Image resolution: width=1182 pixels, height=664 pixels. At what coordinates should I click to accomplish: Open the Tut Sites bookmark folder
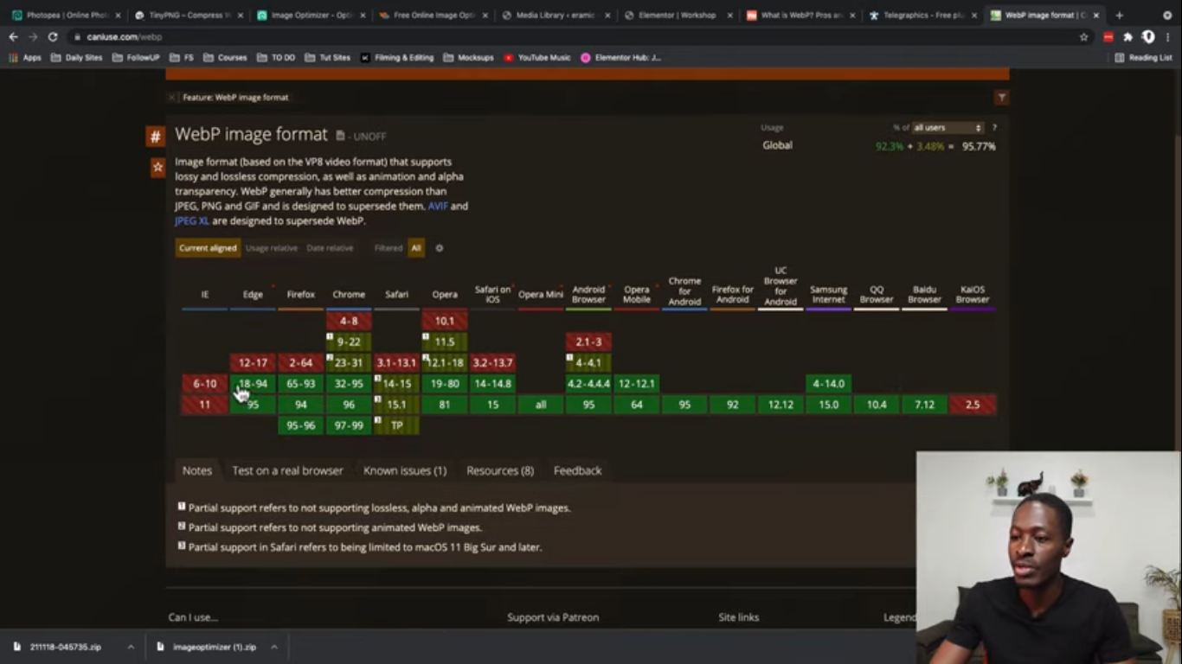[x=328, y=58]
